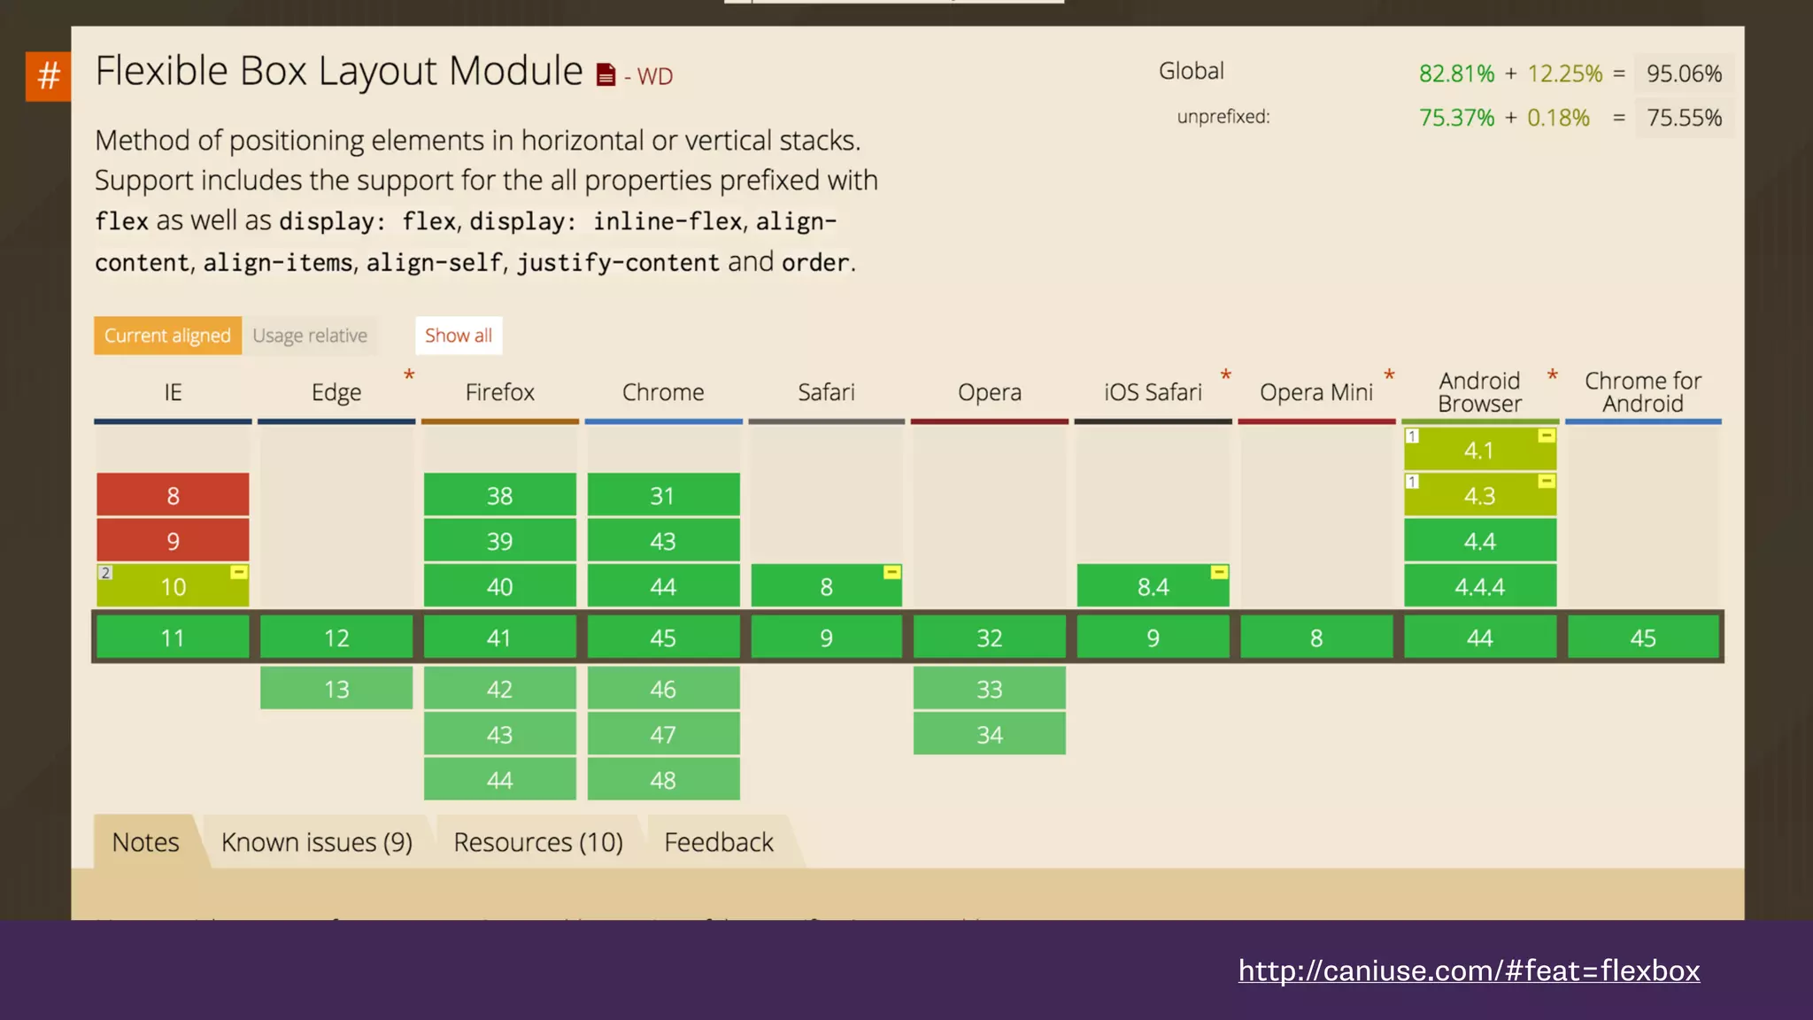Click the 82.81% global support value
Viewport: 1813px width, 1020px height.
pyautogui.click(x=1456, y=73)
